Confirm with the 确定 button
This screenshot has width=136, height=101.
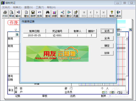coord(107,46)
